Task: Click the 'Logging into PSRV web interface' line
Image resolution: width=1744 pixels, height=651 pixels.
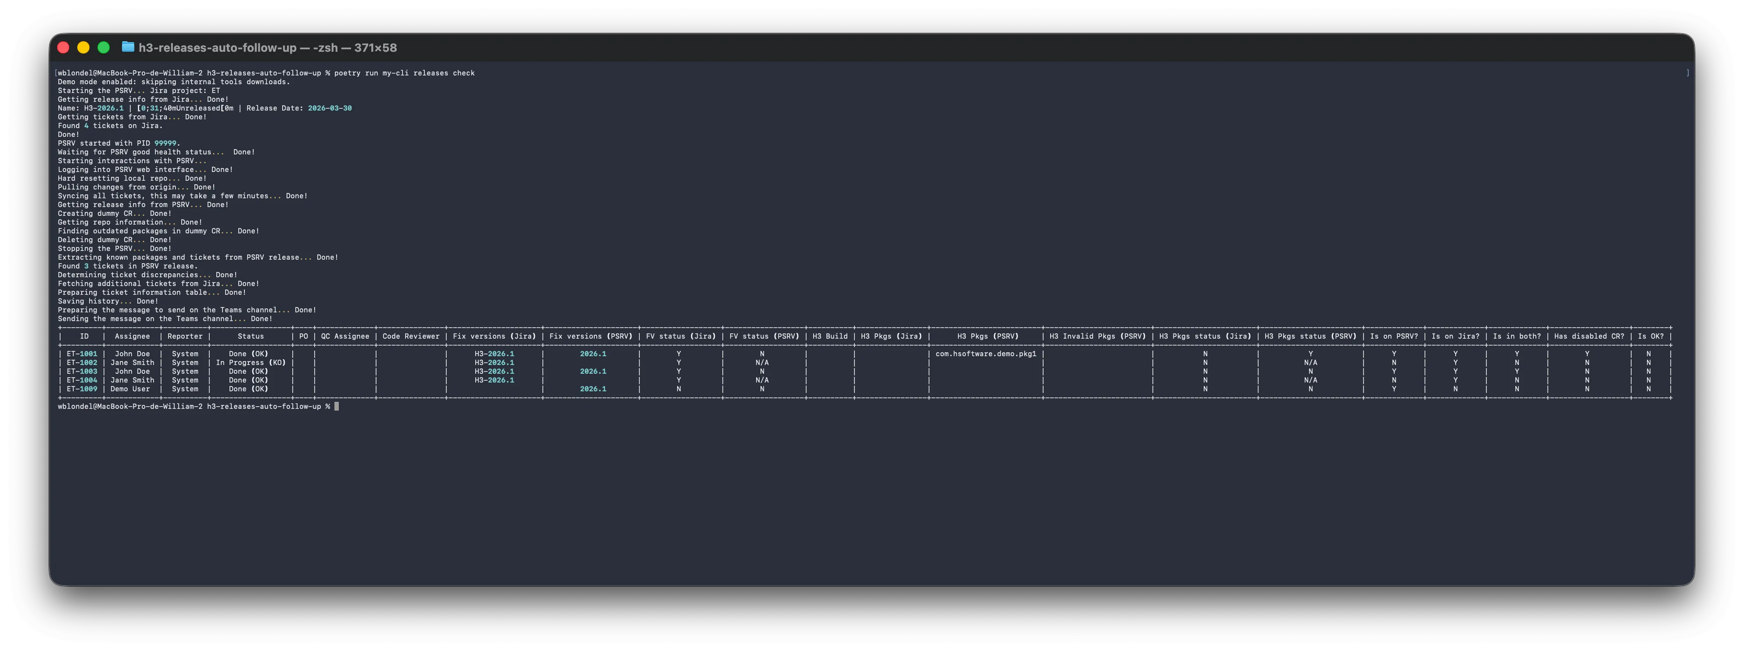Action: tap(145, 170)
